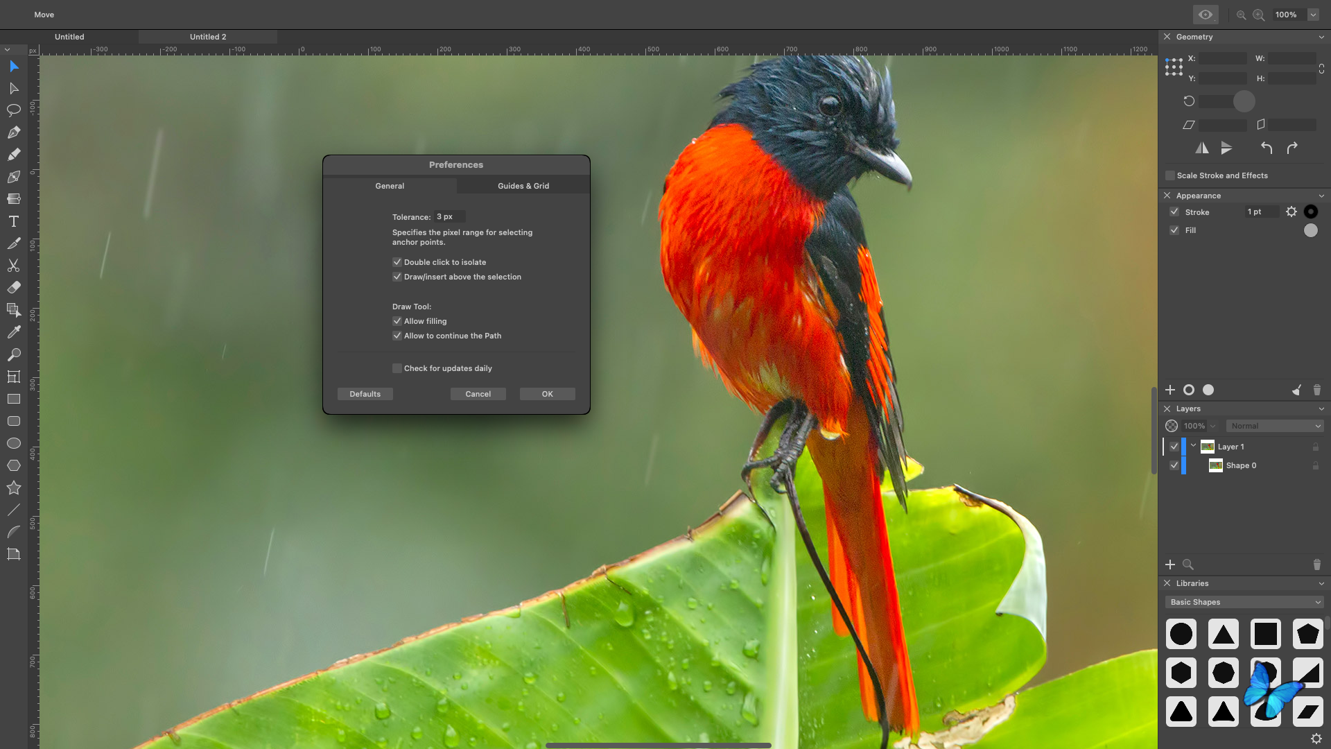Click the flip horizontal icon in Geometry
Viewport: 1331px width, 749px height.
(1202, 148)
